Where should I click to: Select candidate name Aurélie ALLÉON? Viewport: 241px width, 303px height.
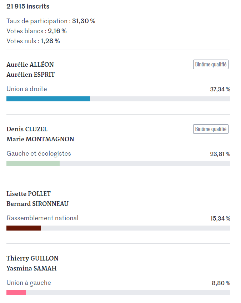[x=30, y=65]
